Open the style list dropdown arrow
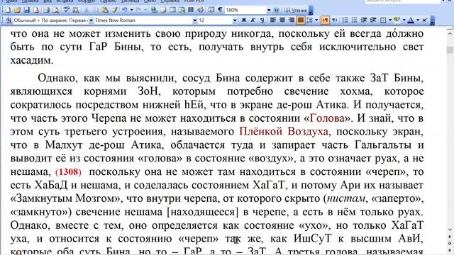This screenshot has width=454, height=255. (x=91, y=21)
